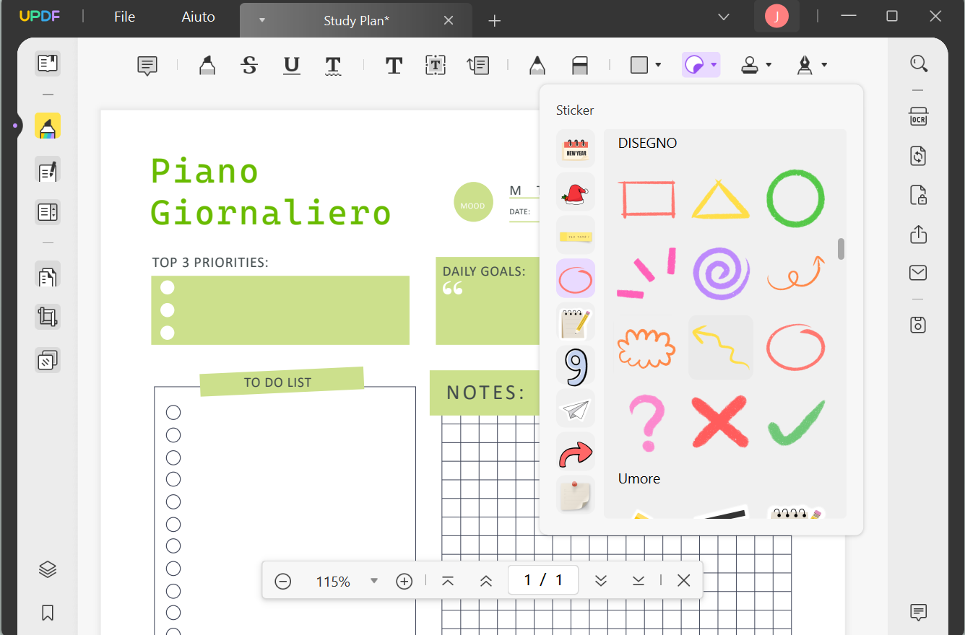The width and height of the screenshot is (965, 635).
Task: Select the eraser tool in the toolbar
Action: pyautogui.click(x=579, y=65)
